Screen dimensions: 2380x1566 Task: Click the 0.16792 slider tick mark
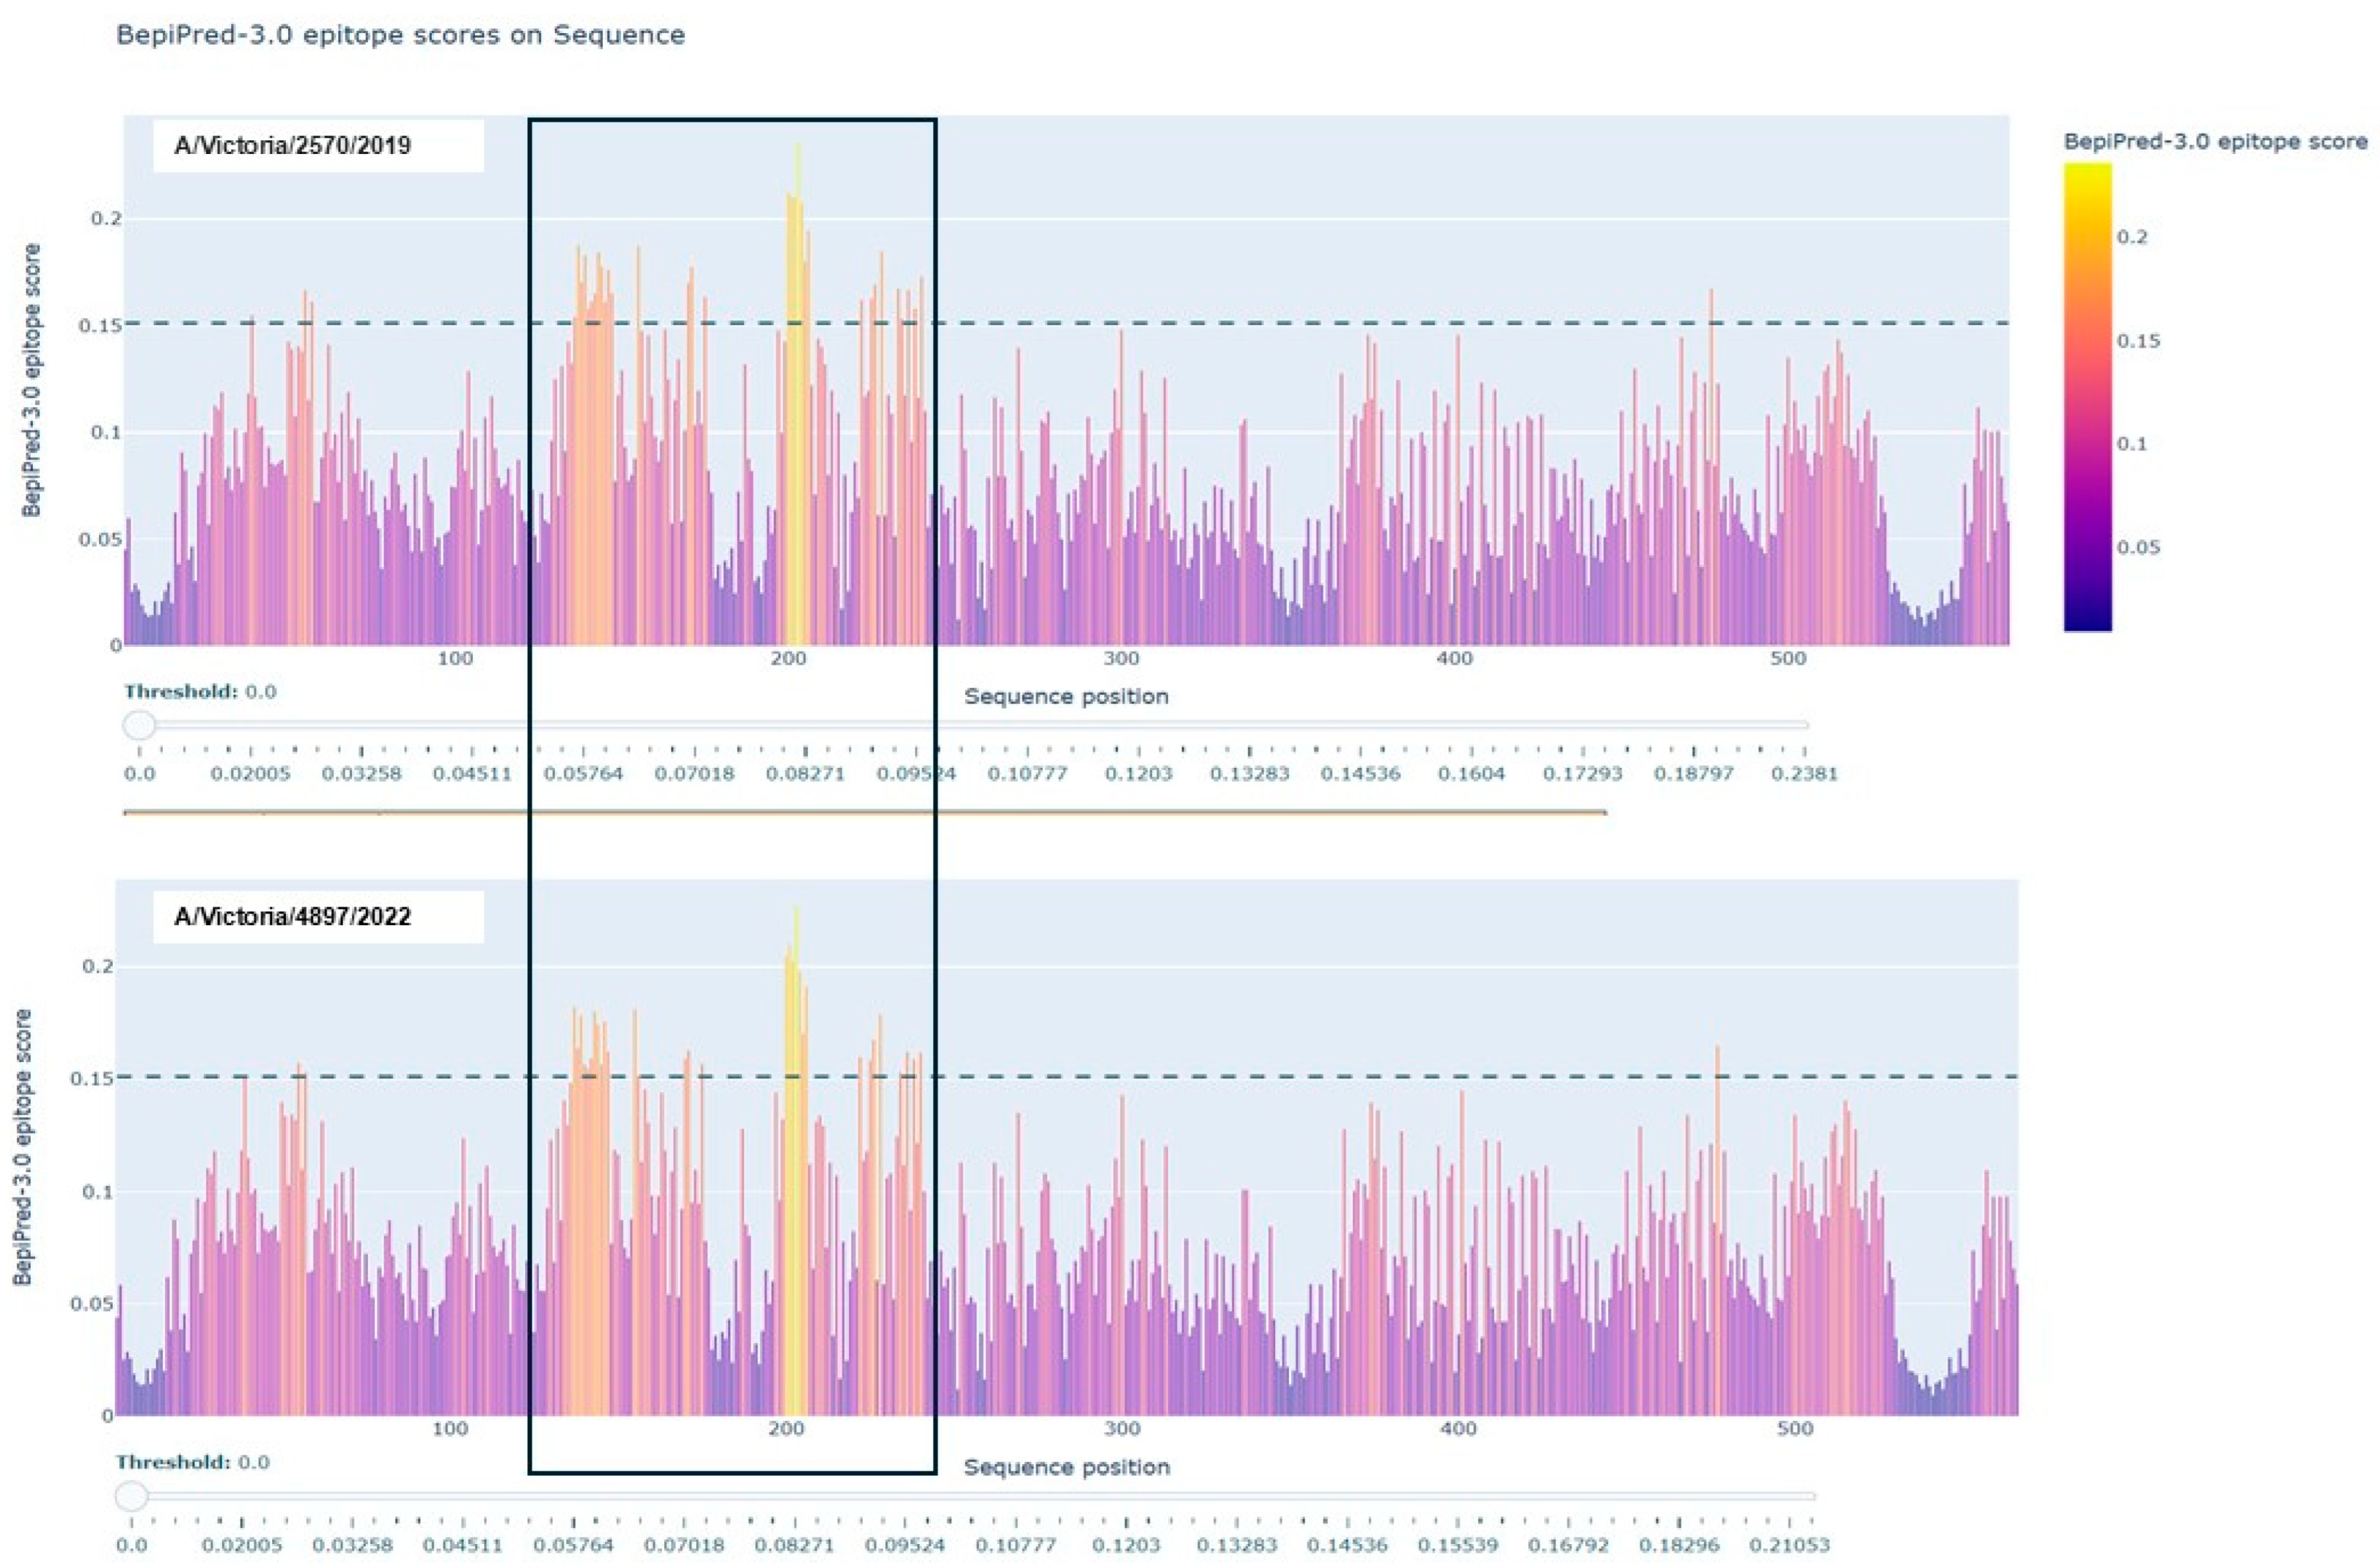coord(1568,1522)
